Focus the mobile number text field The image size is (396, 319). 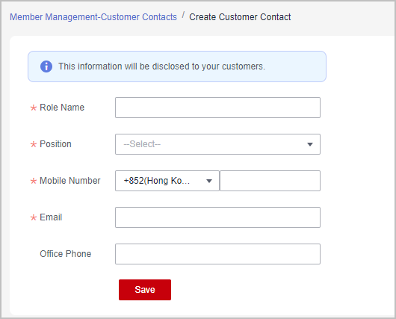tap(270, 181)
